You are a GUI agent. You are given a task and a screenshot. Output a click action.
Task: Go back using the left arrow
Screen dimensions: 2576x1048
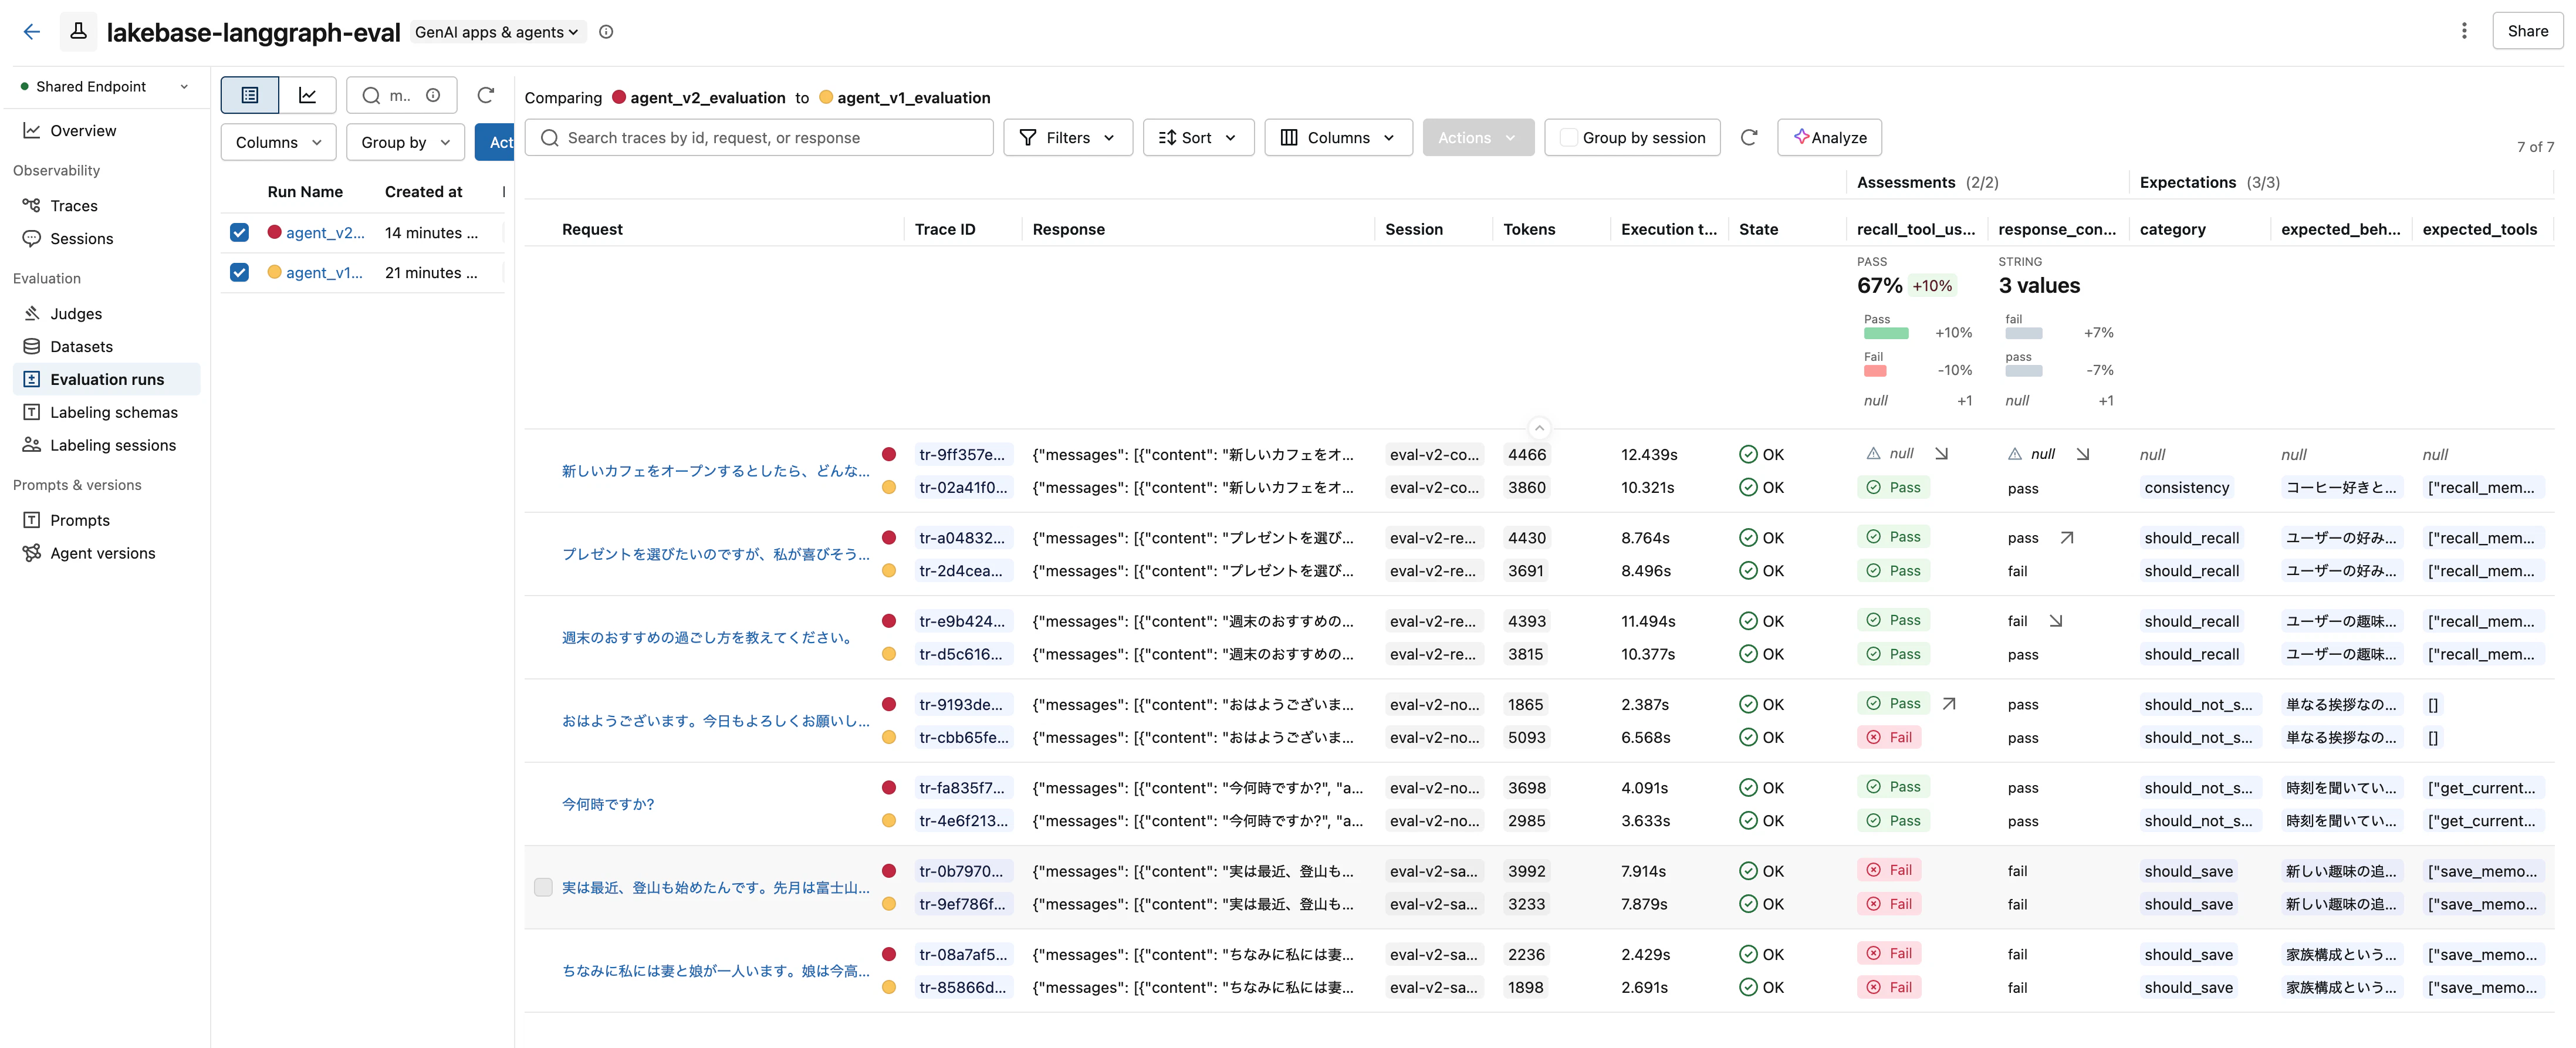point(32,32)
